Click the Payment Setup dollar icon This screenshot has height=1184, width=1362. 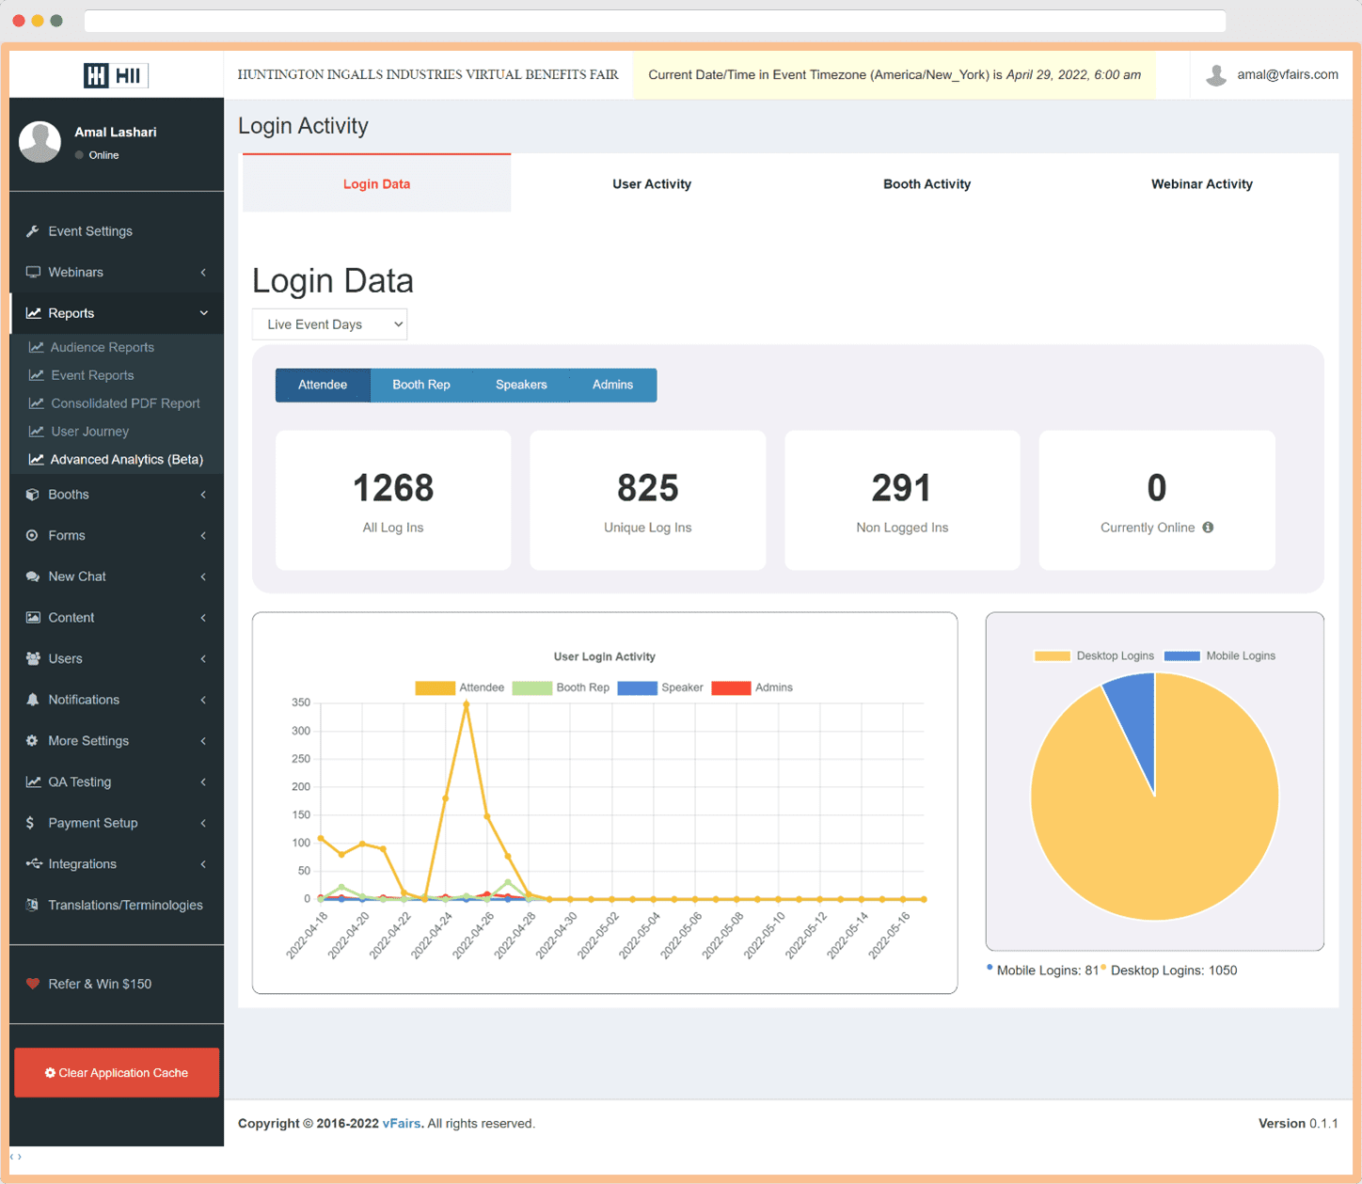pos(31,823)
